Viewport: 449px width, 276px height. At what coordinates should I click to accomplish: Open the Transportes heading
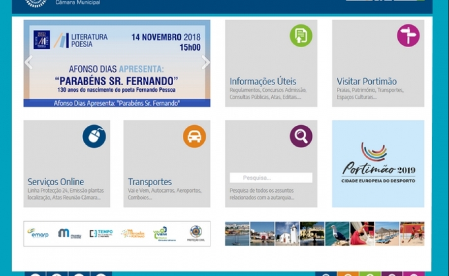click(x=150, y=182)
